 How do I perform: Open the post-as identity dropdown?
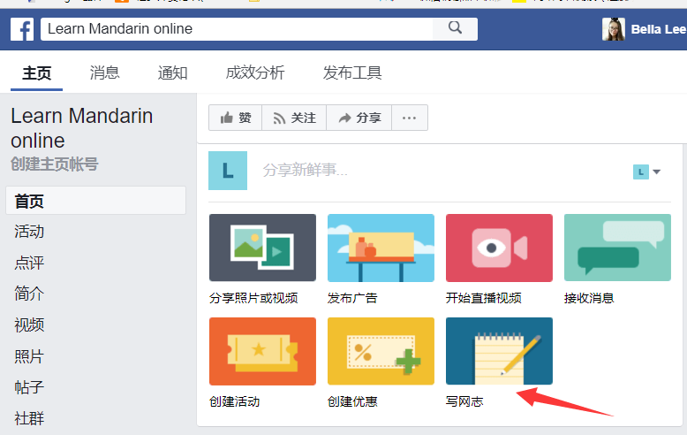pos(646,172)
